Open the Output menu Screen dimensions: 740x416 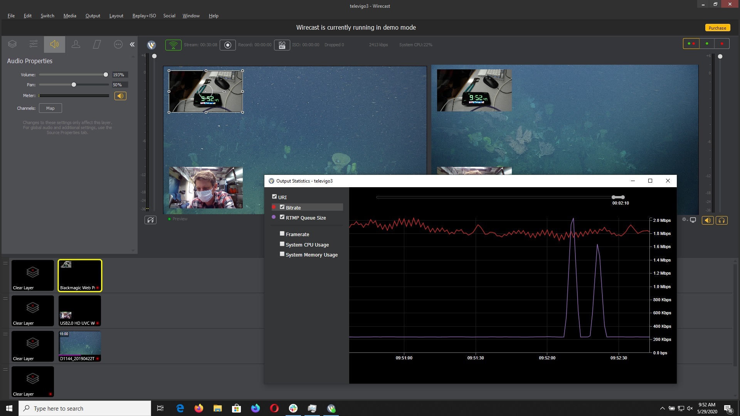(93, 16)
